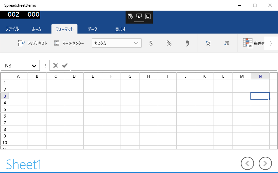Click the formula bar input field
The image size is (278, 173).
(x=174, y=65)
